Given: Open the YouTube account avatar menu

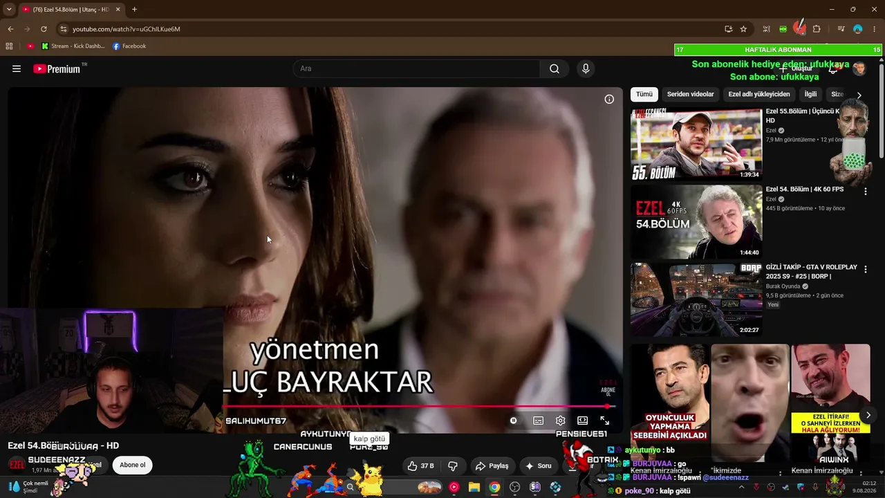Looking at the screenshot, I should tap(859, 68).
